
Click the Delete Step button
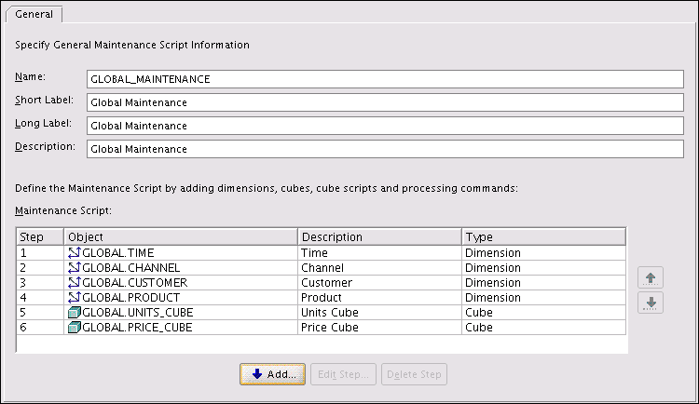pyautogui.click(x=415, y=374)
